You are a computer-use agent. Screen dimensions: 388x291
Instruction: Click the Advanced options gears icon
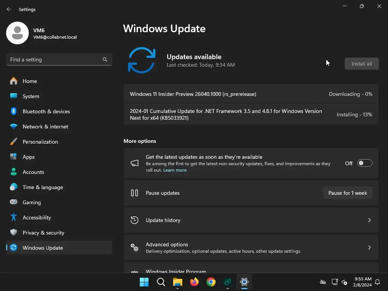click(x=135, y=247)
